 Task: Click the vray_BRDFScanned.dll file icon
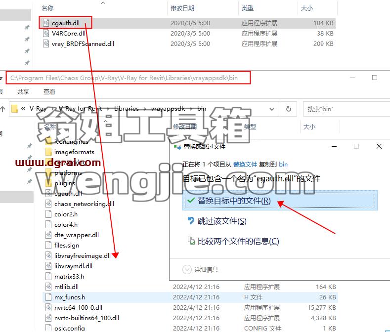click(46, 44)
